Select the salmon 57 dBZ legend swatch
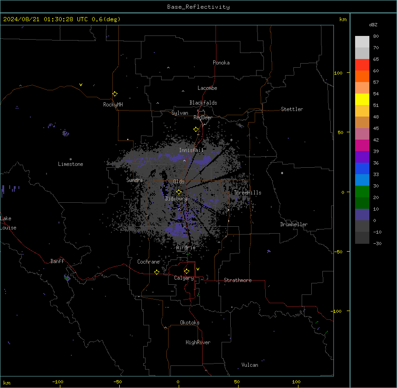The width and height of the screenshot is (397, 388). click(362, 88)
